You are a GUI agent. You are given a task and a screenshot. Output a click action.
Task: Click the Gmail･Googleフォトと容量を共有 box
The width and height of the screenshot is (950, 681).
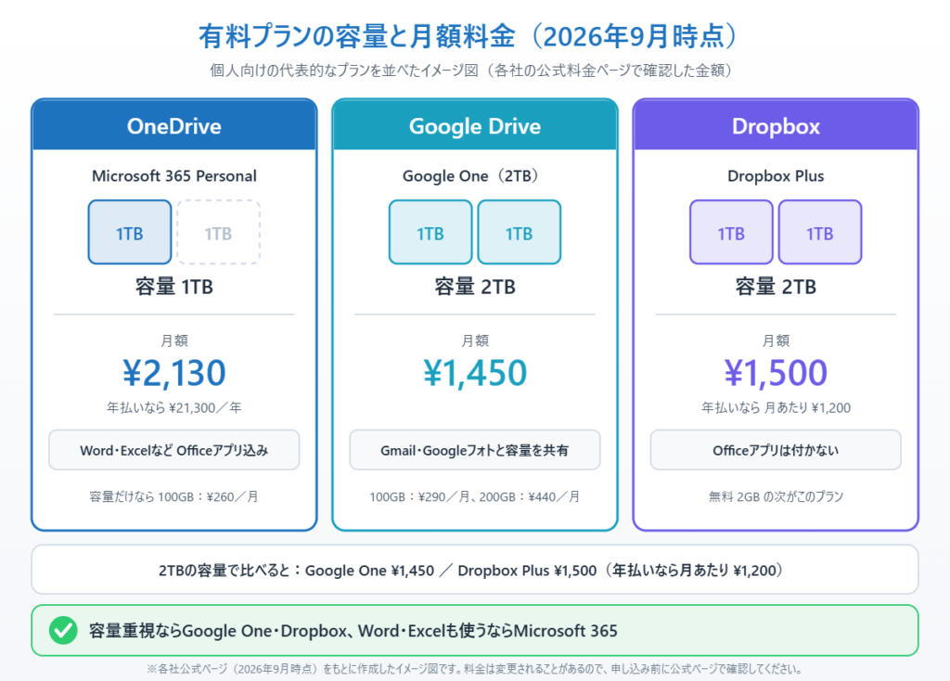pyautogui.click(x=475, y=450)
